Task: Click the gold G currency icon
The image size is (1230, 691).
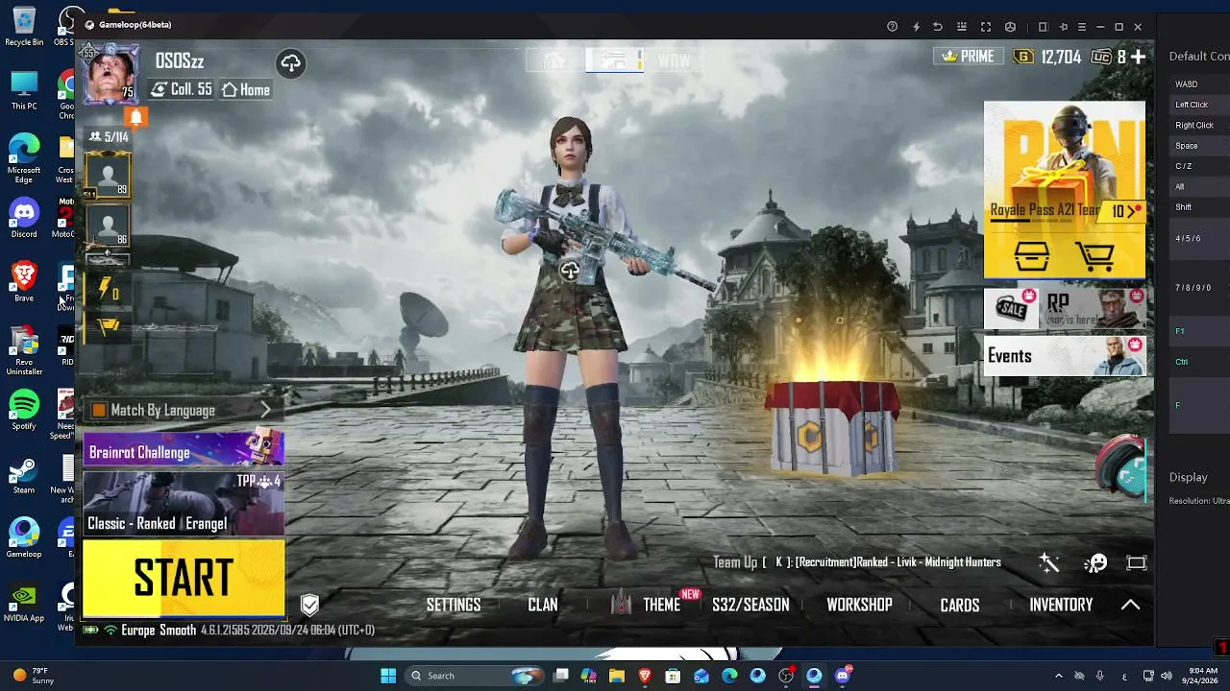Action: 1024,57
